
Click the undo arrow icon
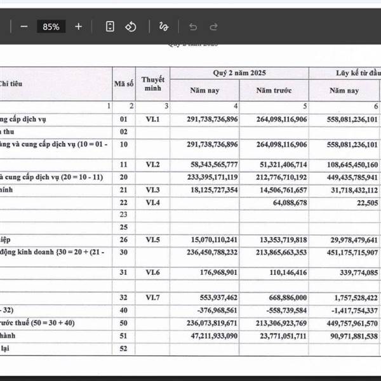tap(193, 27)
